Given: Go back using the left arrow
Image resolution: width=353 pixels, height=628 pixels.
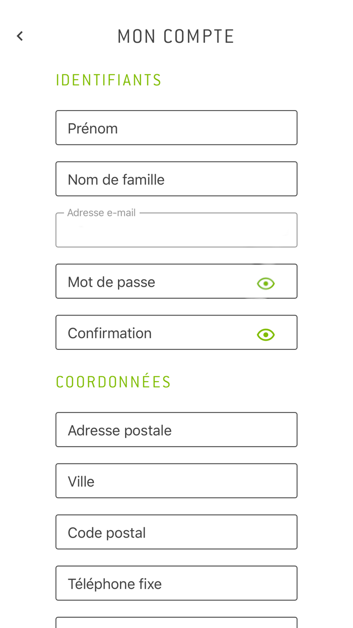Looking at the screenshot, I should click(x=20, y=36).
